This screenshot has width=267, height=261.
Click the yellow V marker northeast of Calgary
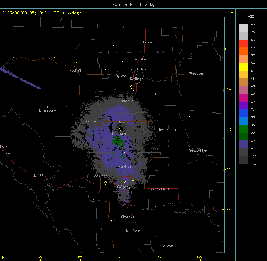click(x=133, y=181)
